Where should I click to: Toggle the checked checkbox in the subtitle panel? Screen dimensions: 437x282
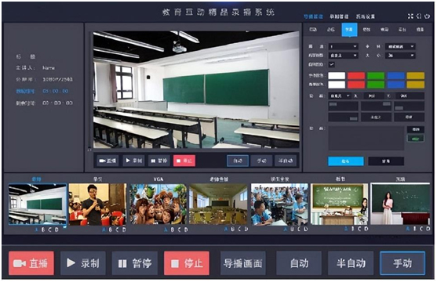click(332, 64)
